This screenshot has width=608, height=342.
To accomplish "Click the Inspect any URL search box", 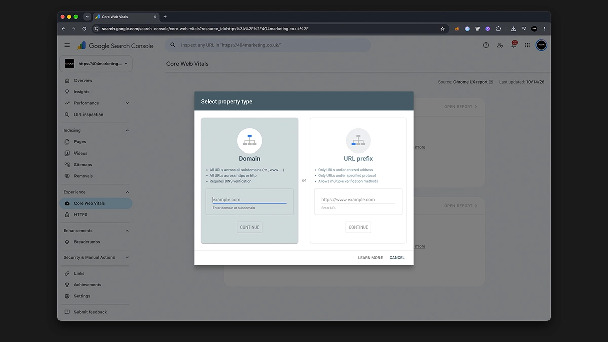I will pos(268,45).
